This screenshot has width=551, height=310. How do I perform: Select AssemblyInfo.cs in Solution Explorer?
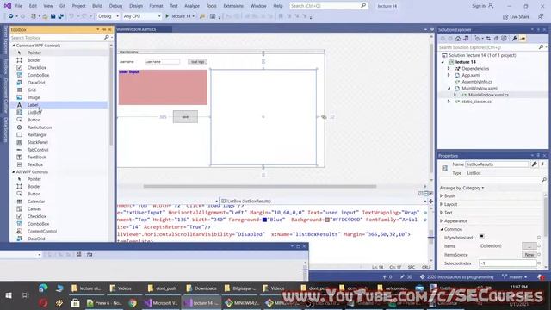pos(476,82)
